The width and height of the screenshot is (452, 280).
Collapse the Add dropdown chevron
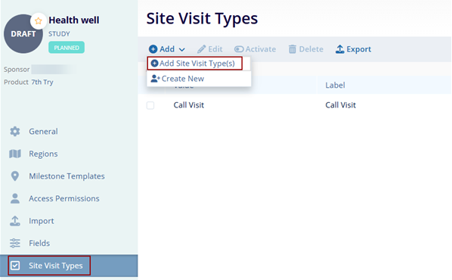coord(181,50)
